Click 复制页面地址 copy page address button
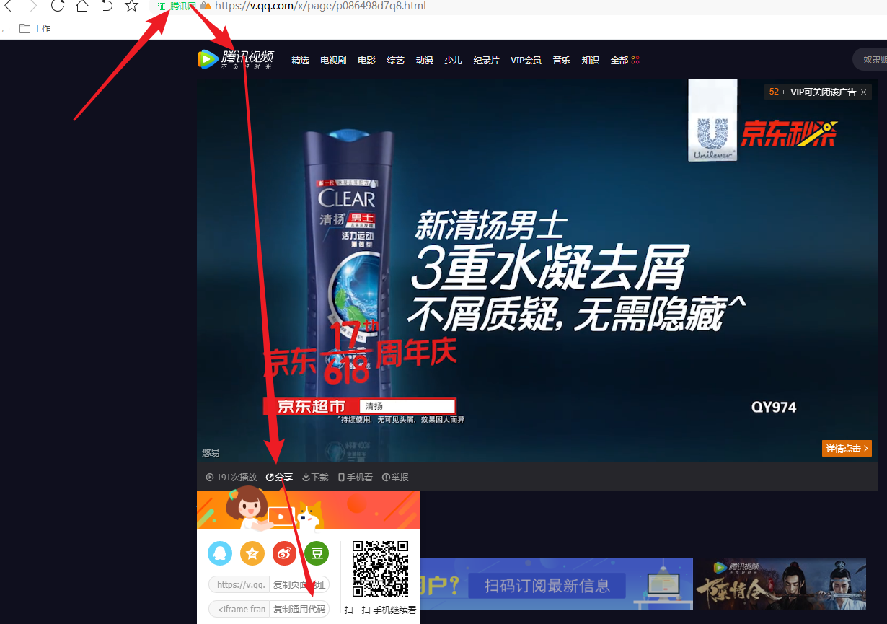Viewport: 887px width, 624px height. click(299, 584)
